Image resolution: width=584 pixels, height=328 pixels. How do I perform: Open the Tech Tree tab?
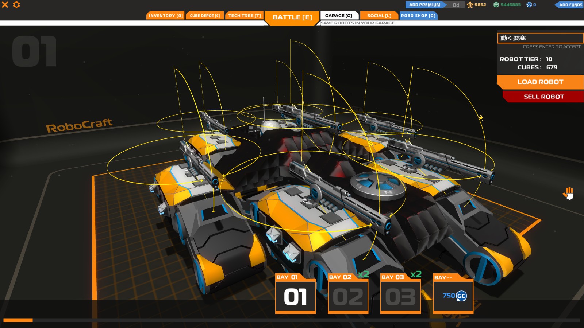coord(244,16)
